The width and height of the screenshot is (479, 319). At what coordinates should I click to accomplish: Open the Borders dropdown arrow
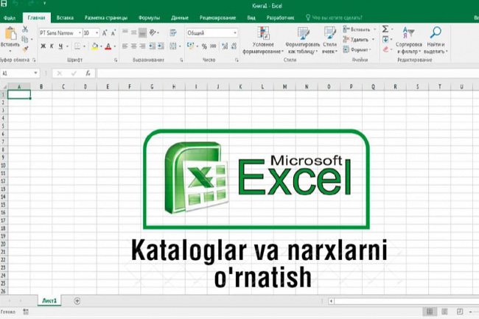point(84,46)
